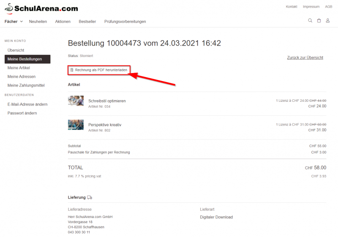Open the Prüfungsvorbereitungen menu item
338x237 pixels.
(x=125, y=22)
